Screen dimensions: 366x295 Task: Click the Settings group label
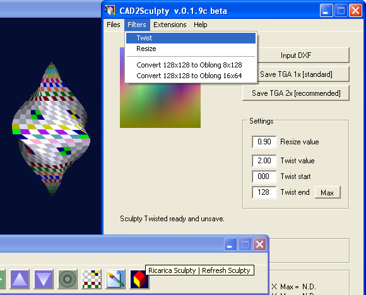point(261,121)
